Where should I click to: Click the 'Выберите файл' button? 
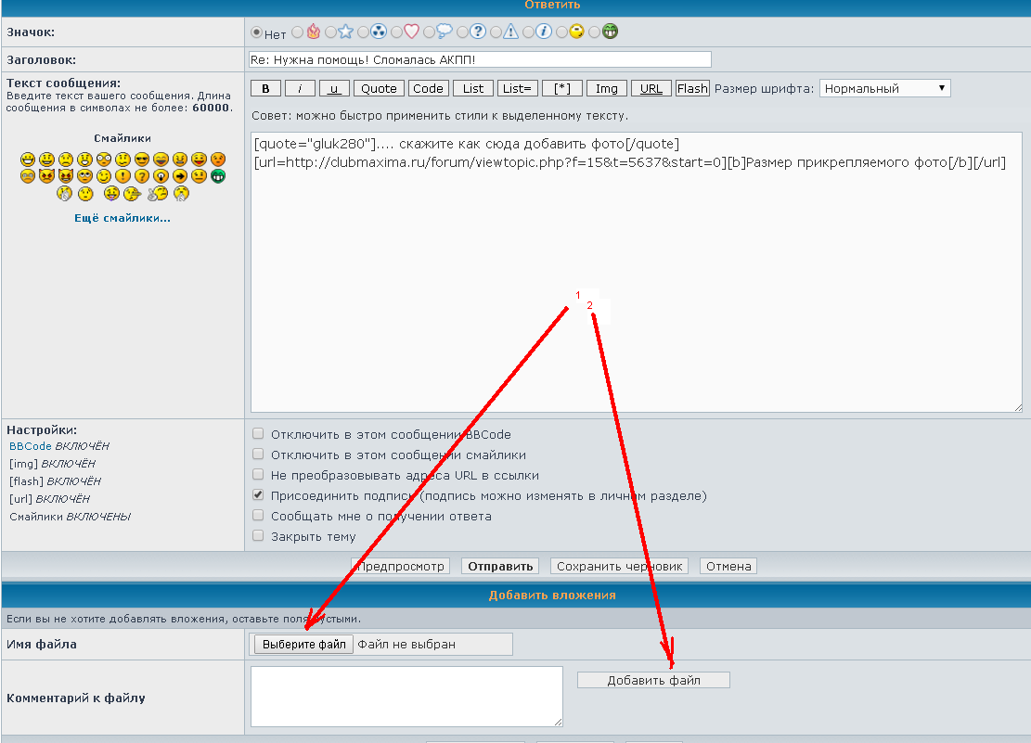coord(303,644)
